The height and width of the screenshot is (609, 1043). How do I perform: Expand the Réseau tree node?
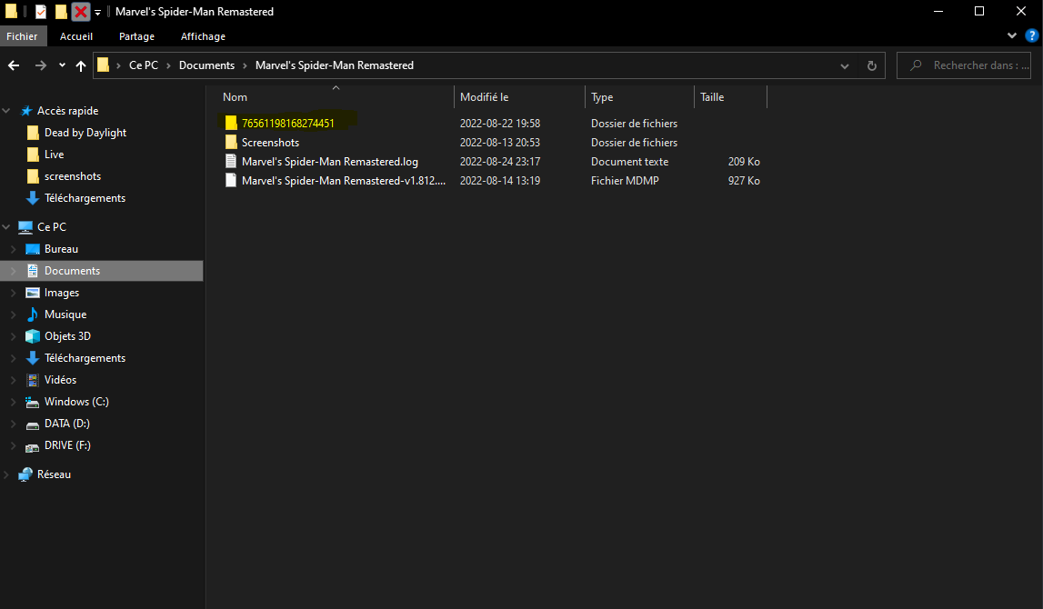click(x=6, y=474)
